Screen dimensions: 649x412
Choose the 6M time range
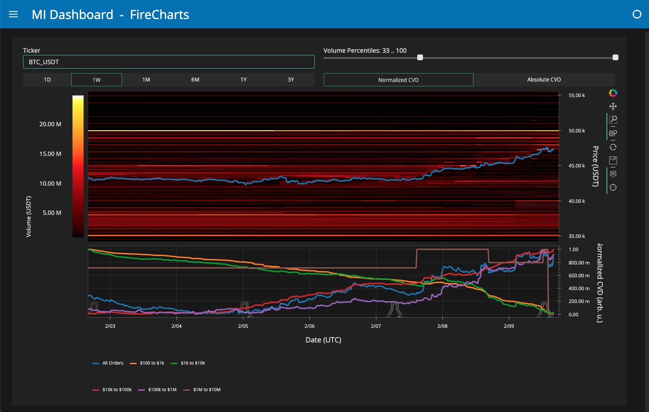tap(195, 80)
